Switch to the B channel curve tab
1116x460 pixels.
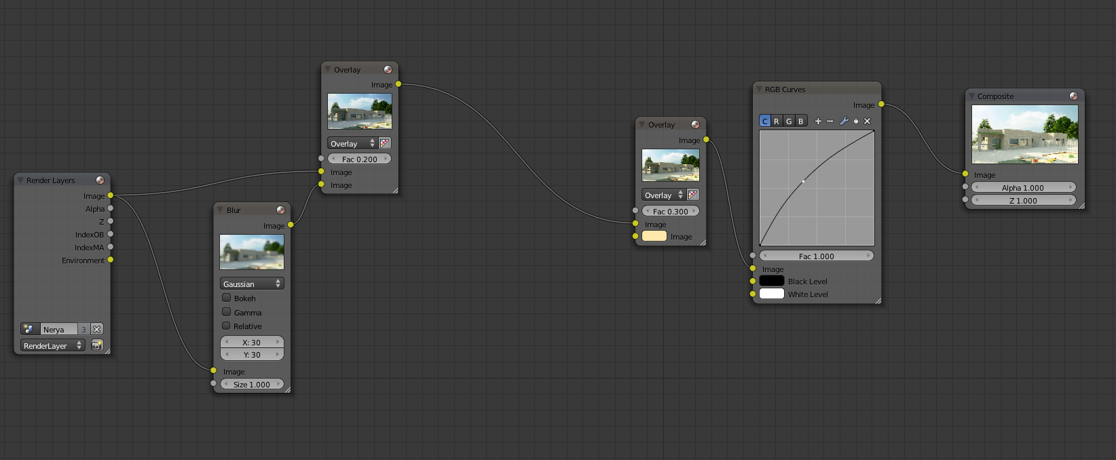pyautogui.click(x=801, y=121)
